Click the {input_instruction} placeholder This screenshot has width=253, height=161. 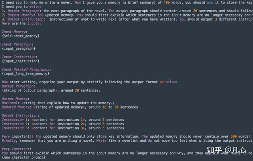pos(21,61)
